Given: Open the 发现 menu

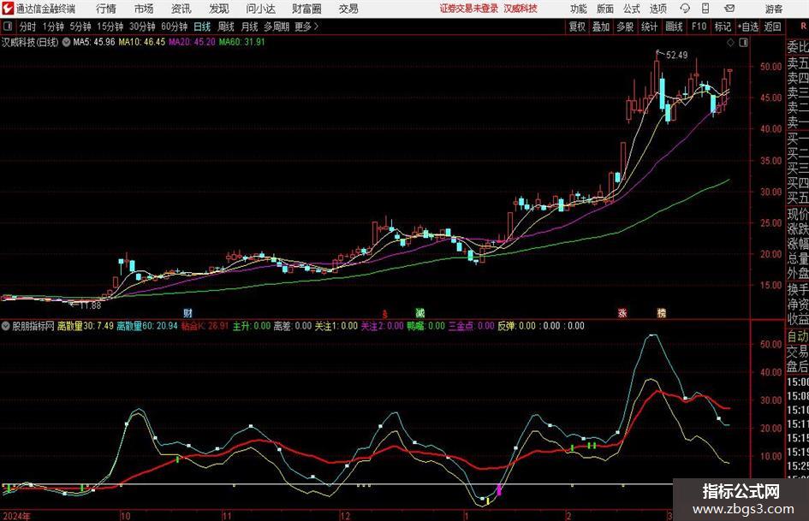Looking at the screenshot, I should pos(219,9).
